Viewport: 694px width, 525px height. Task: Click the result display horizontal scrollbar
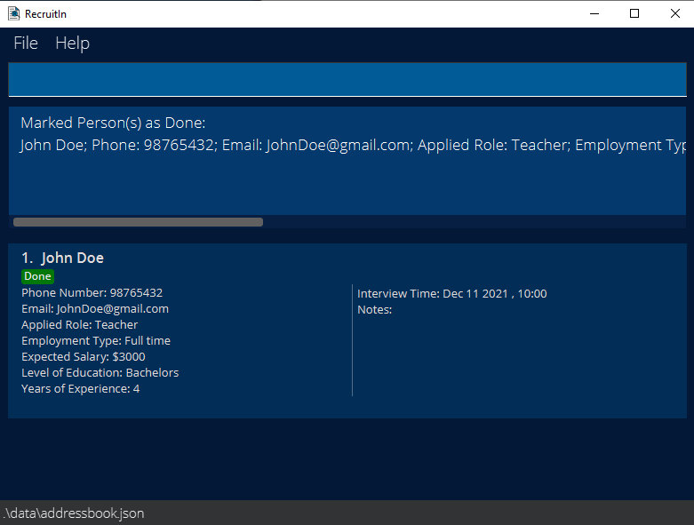click(x=138, y=222)
